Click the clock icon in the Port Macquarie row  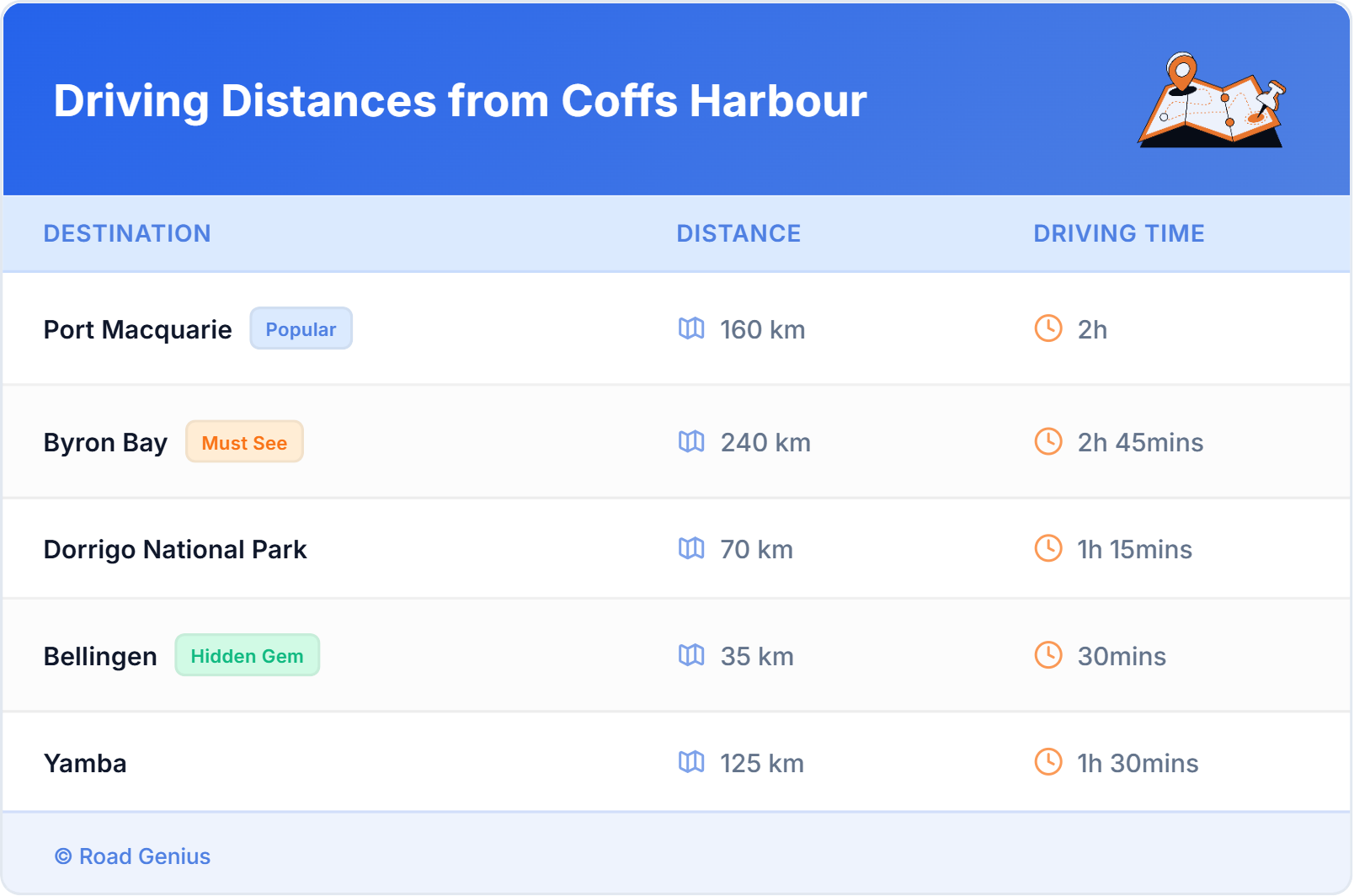coord(1047,329)
